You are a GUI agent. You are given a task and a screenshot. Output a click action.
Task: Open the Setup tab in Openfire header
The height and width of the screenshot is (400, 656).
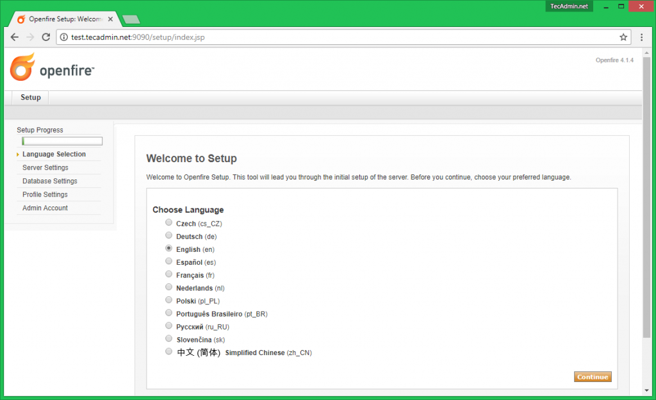point(30,97)
